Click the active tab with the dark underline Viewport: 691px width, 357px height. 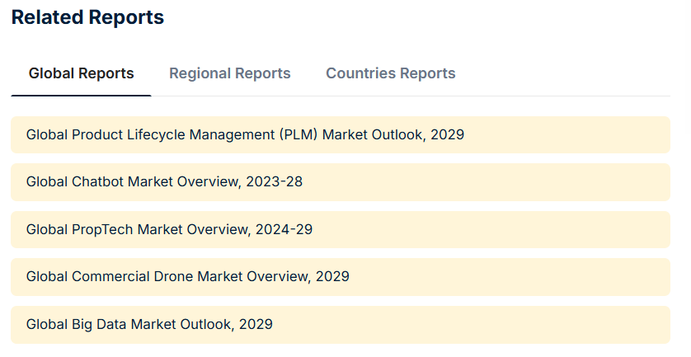pyautogui.click(x=81, y=73)
